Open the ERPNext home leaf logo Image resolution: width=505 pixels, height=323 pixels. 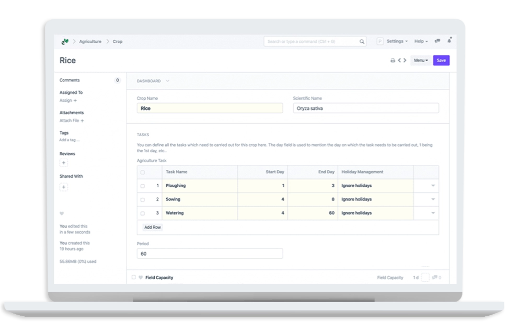click(x=65, y=41)
